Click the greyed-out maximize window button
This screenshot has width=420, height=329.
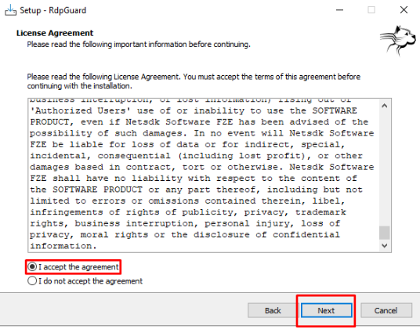tap(371, 10)
